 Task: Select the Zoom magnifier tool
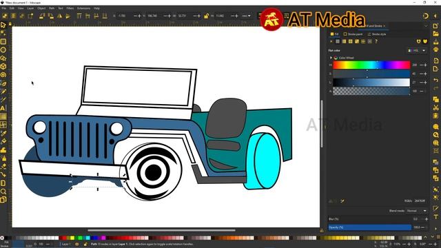pyautogui.click(x=3, y=192)
